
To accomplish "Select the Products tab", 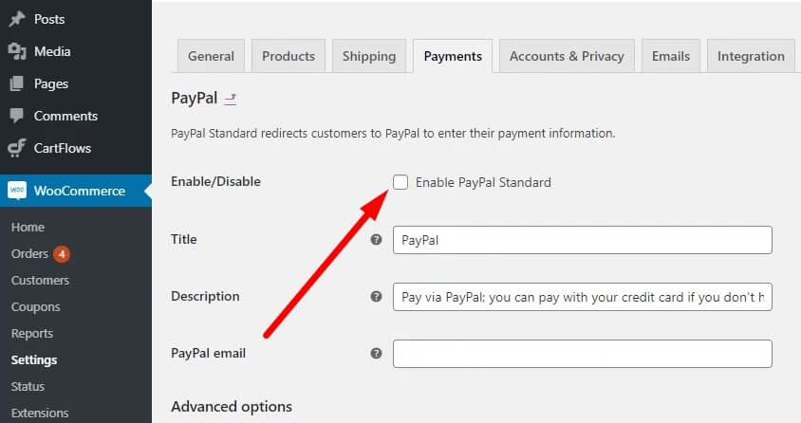I will click(x=289, y=56).
